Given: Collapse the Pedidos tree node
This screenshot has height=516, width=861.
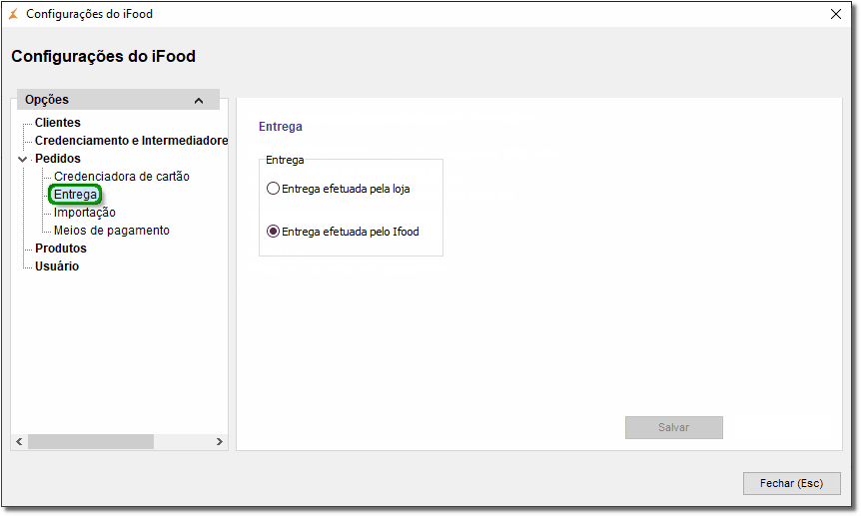Looking at the screenshot, I should (x=22, y=159).
